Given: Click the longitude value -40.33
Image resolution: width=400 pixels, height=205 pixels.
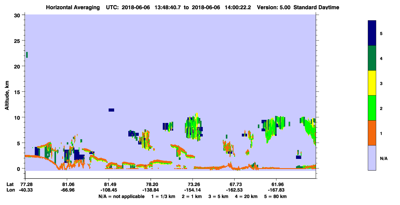Looking at the screenshot, I should click(x=25, y=190).
